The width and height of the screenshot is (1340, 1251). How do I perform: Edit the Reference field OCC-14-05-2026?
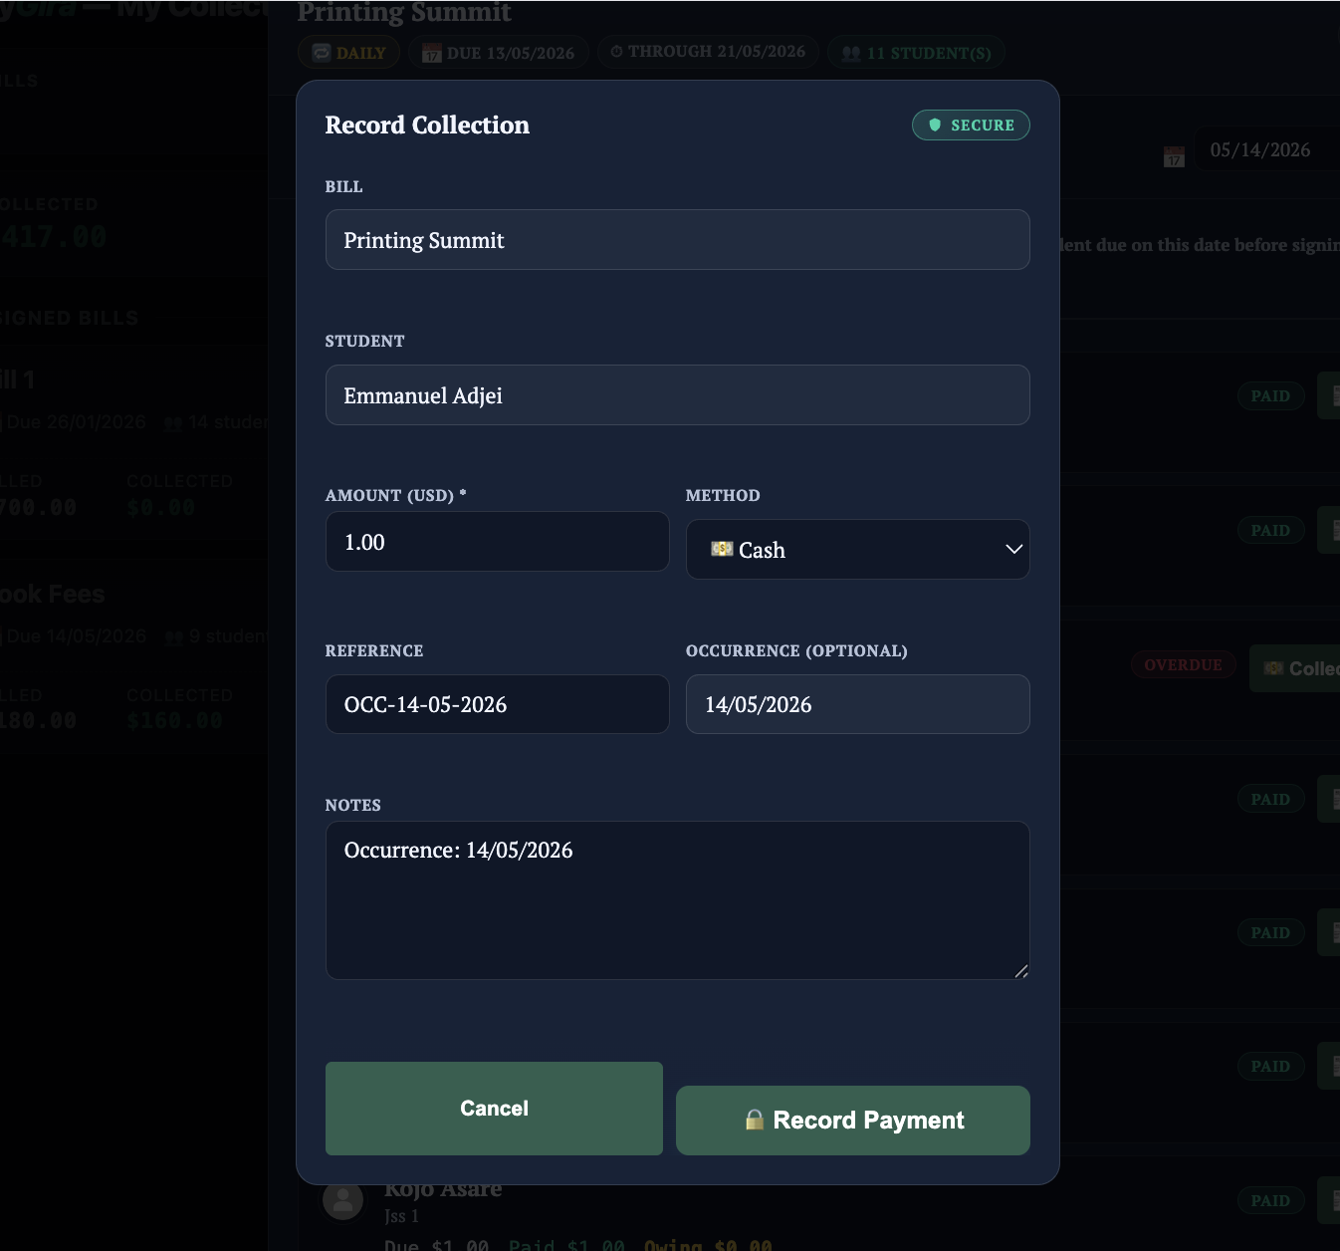(497, 704)
